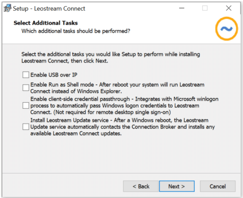This screenshot has width=243, height=198.
Task: Click the 'Not required for remote desktop single sign-on' text
Action: tap(112, 112)
